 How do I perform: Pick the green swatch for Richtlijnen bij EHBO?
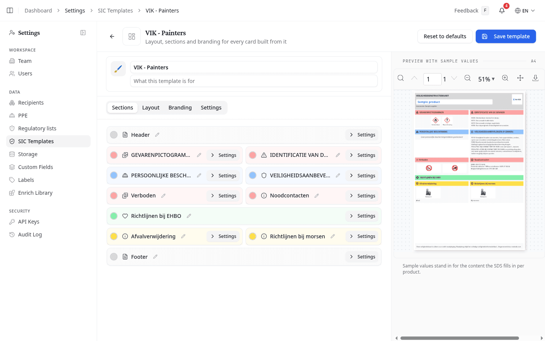pos(114,216)
